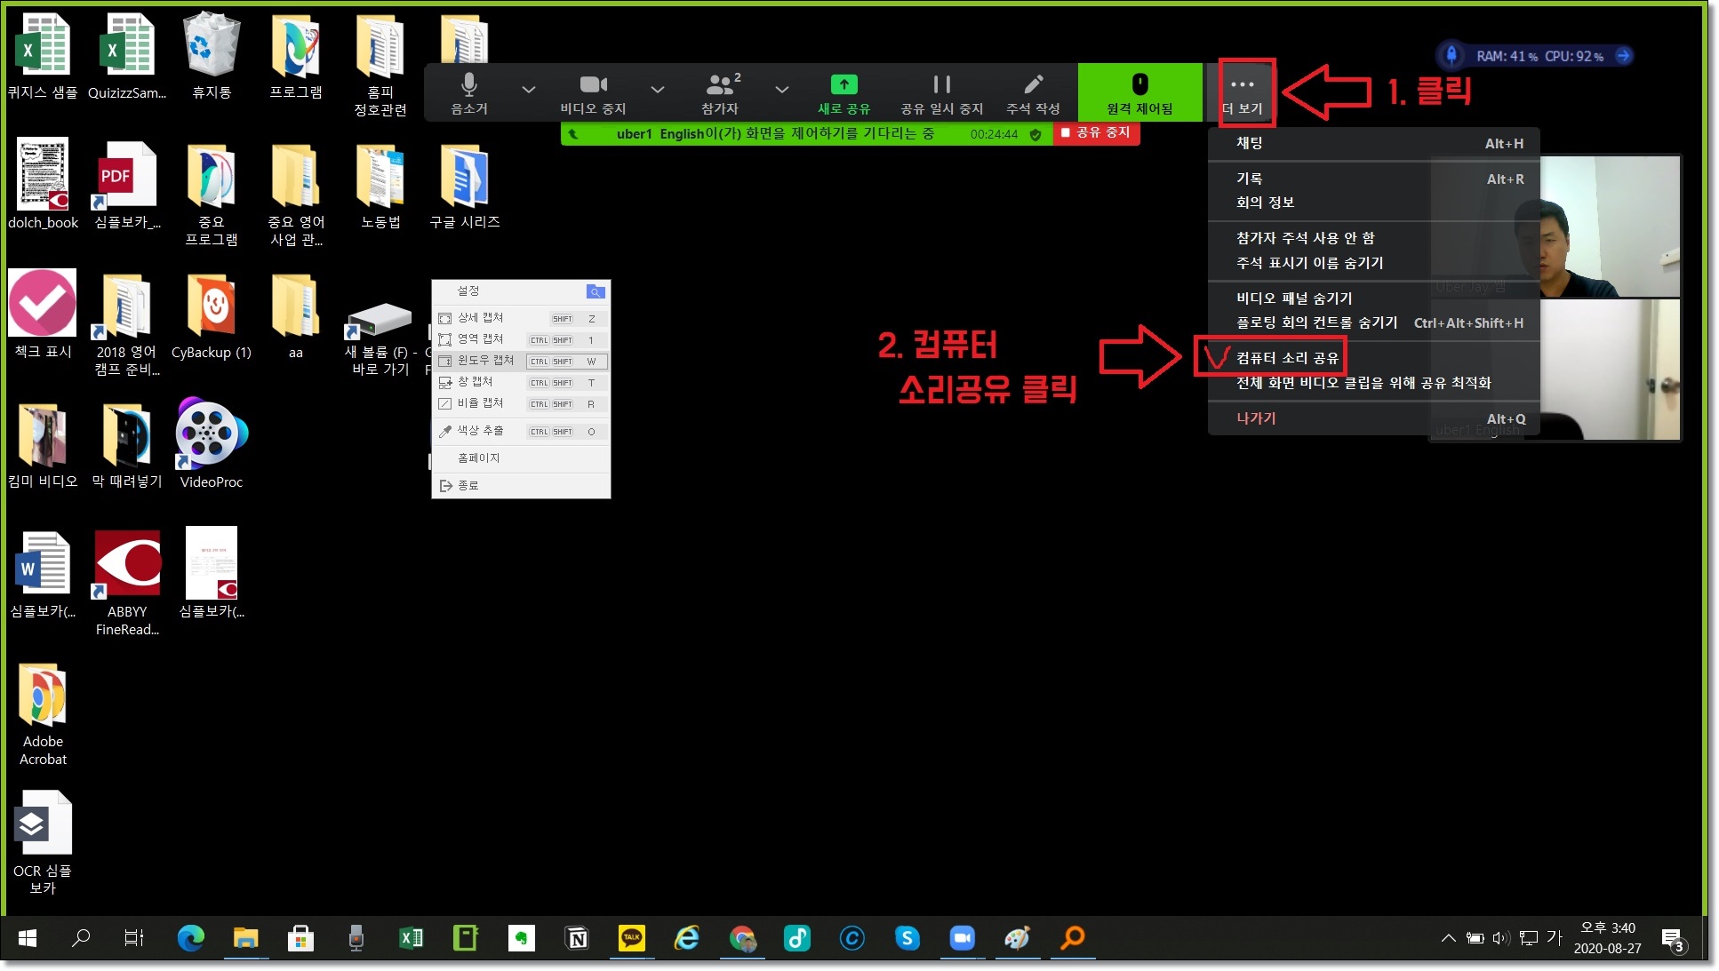1719x971 pixels.
Task: Click green shield icon in sharing bar
Action: pyautogui.click(x=1035, y=134)
